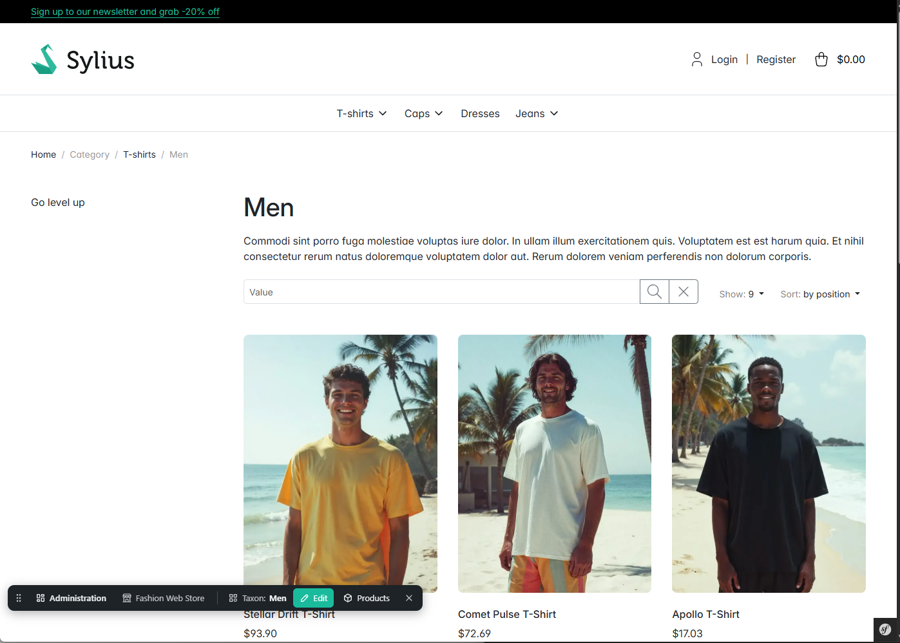Image resolution: width=900 pixels, height=643 pixels.
Task: Click the magnifying glass search button
Action: click(655, 292)
